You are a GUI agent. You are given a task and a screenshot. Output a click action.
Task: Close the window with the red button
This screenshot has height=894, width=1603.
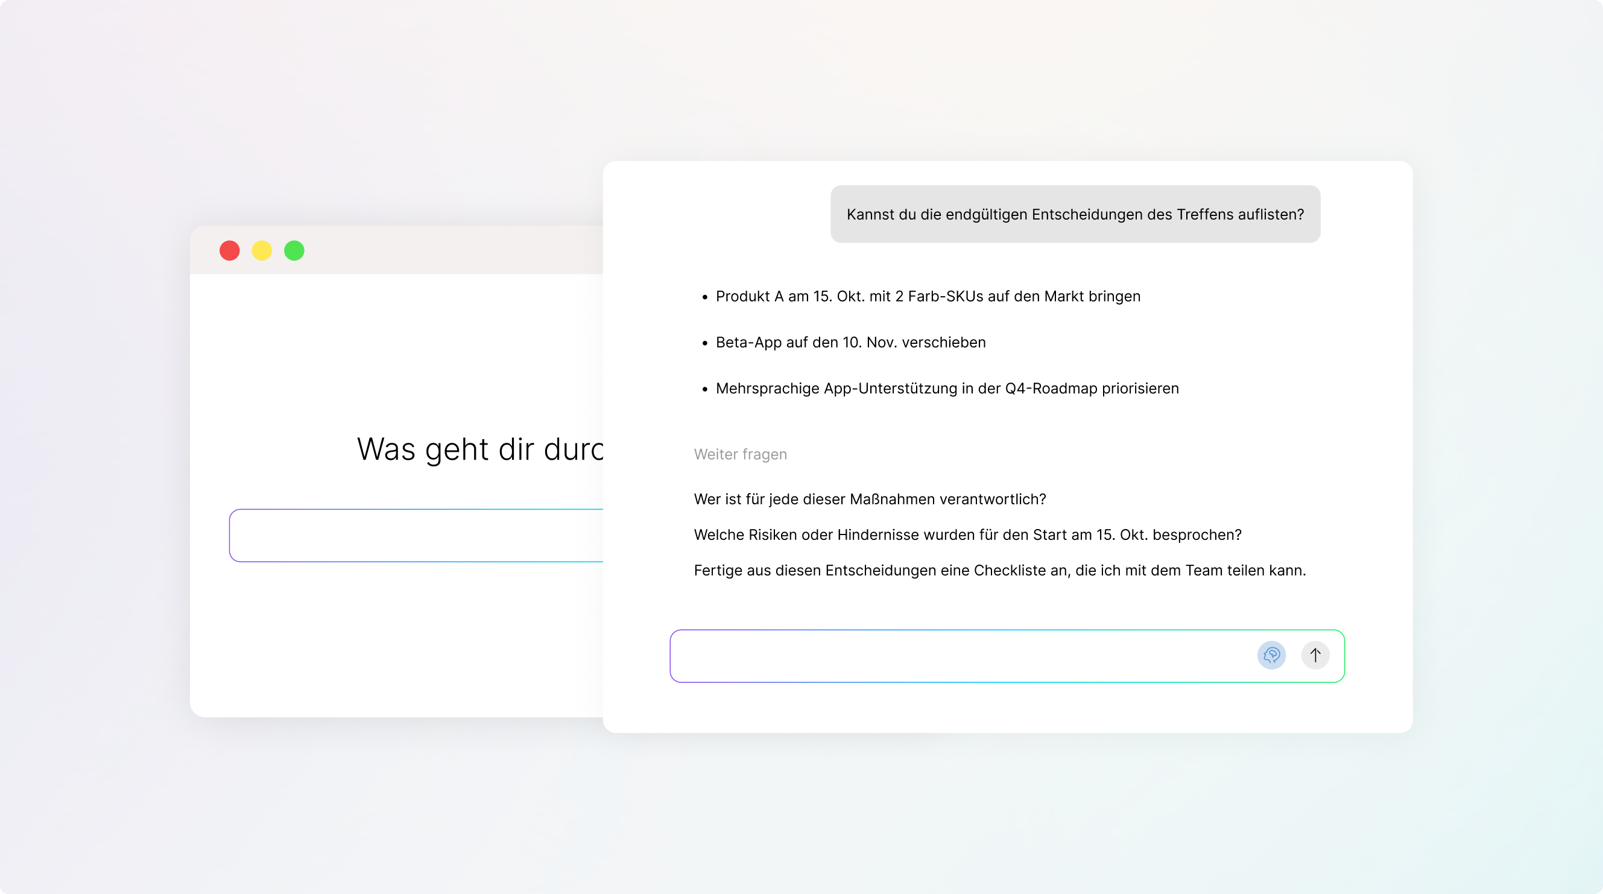(x=230, y=251)
